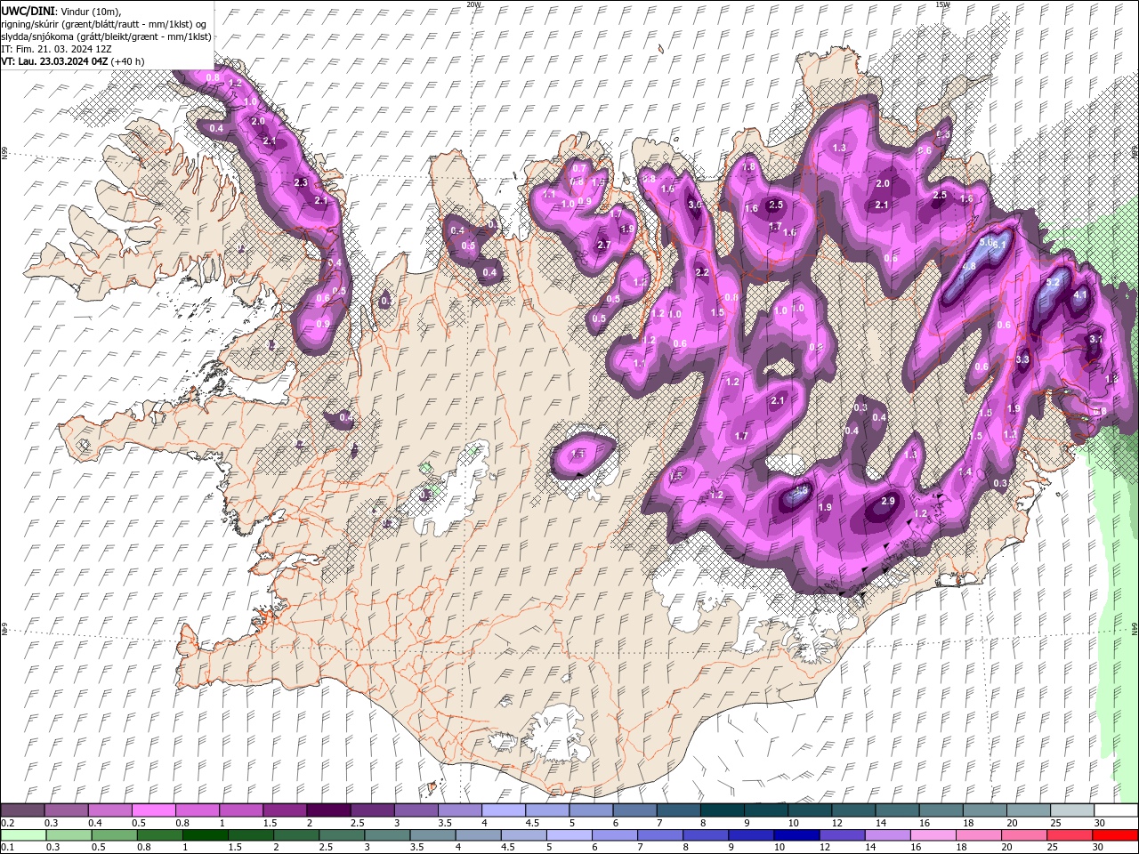Screen dimensions: 1139x854
Task: Pick the lower-row swatch starting at 25
Action: click(1068, 835)
